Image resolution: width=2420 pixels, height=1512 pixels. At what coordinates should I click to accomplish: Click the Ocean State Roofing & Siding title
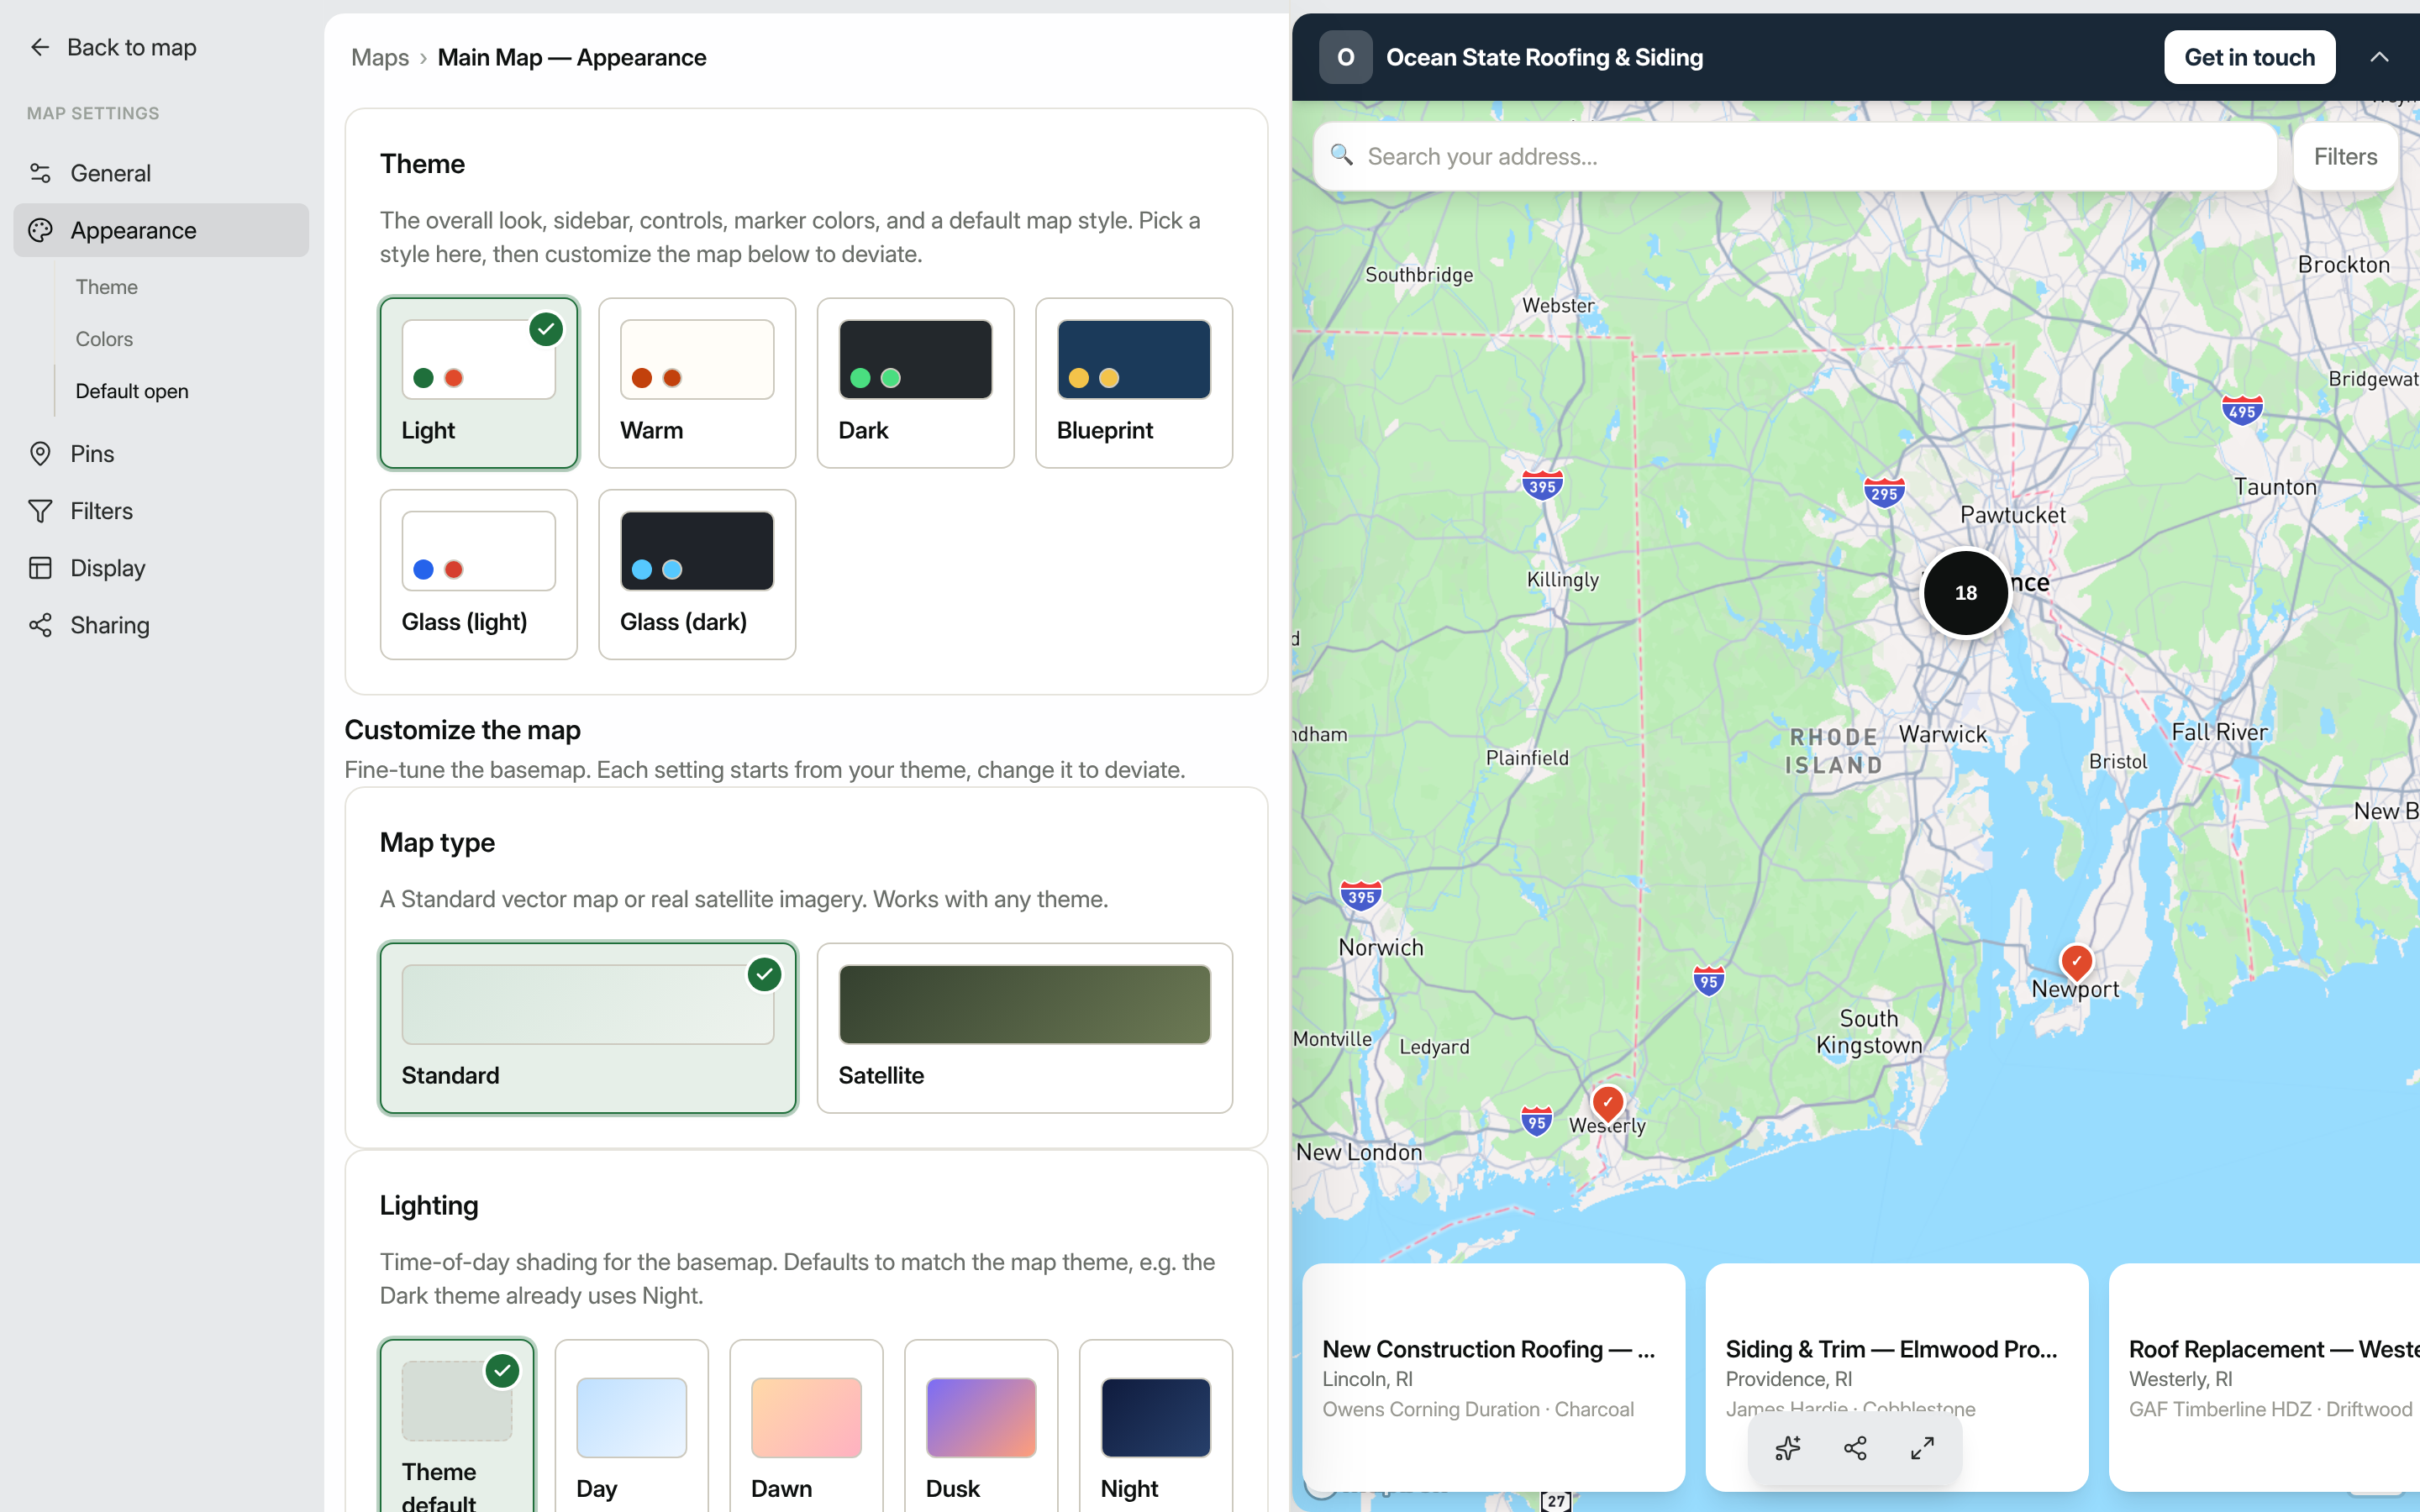[x=1544, y=57]
